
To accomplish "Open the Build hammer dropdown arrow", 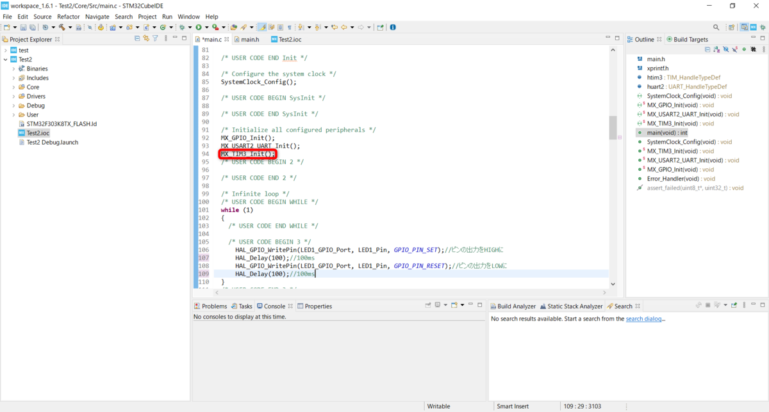I will tap(70, 28).
